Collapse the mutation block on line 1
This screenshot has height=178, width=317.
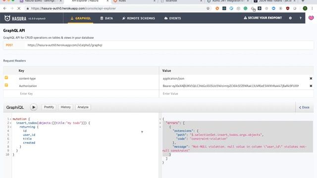click(10, 119)
